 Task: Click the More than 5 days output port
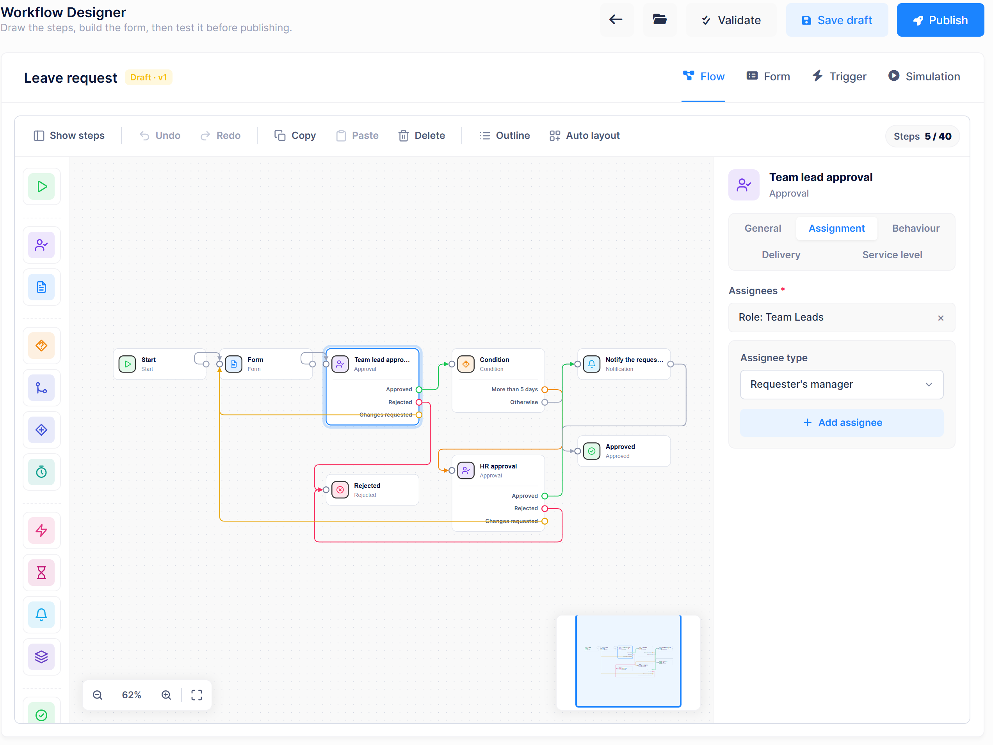545,389
